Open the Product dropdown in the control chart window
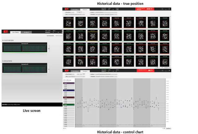The image size is (198, 134). point(104,74)
